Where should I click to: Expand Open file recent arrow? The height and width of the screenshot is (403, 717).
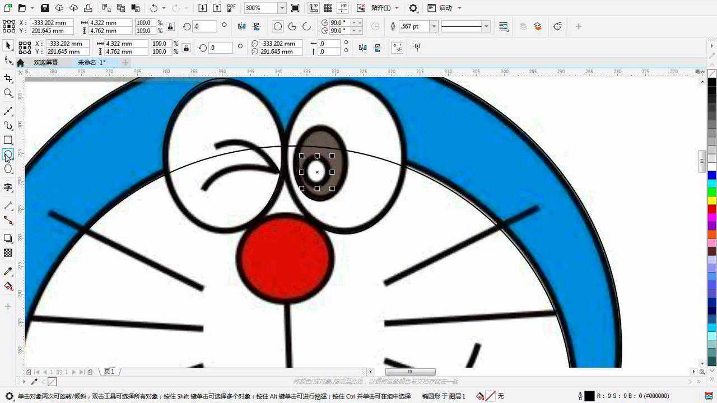tap(32, 8)
